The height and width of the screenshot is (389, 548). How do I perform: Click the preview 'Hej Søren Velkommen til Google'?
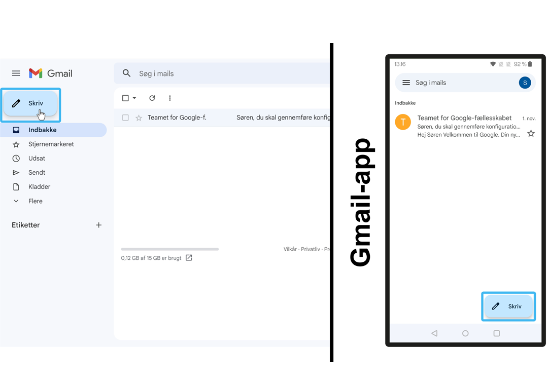tap(469, 135)
